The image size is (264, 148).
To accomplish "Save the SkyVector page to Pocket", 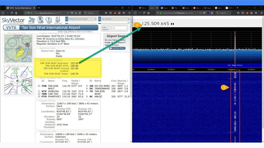I will pyautogui.click(x=72, y=13).
